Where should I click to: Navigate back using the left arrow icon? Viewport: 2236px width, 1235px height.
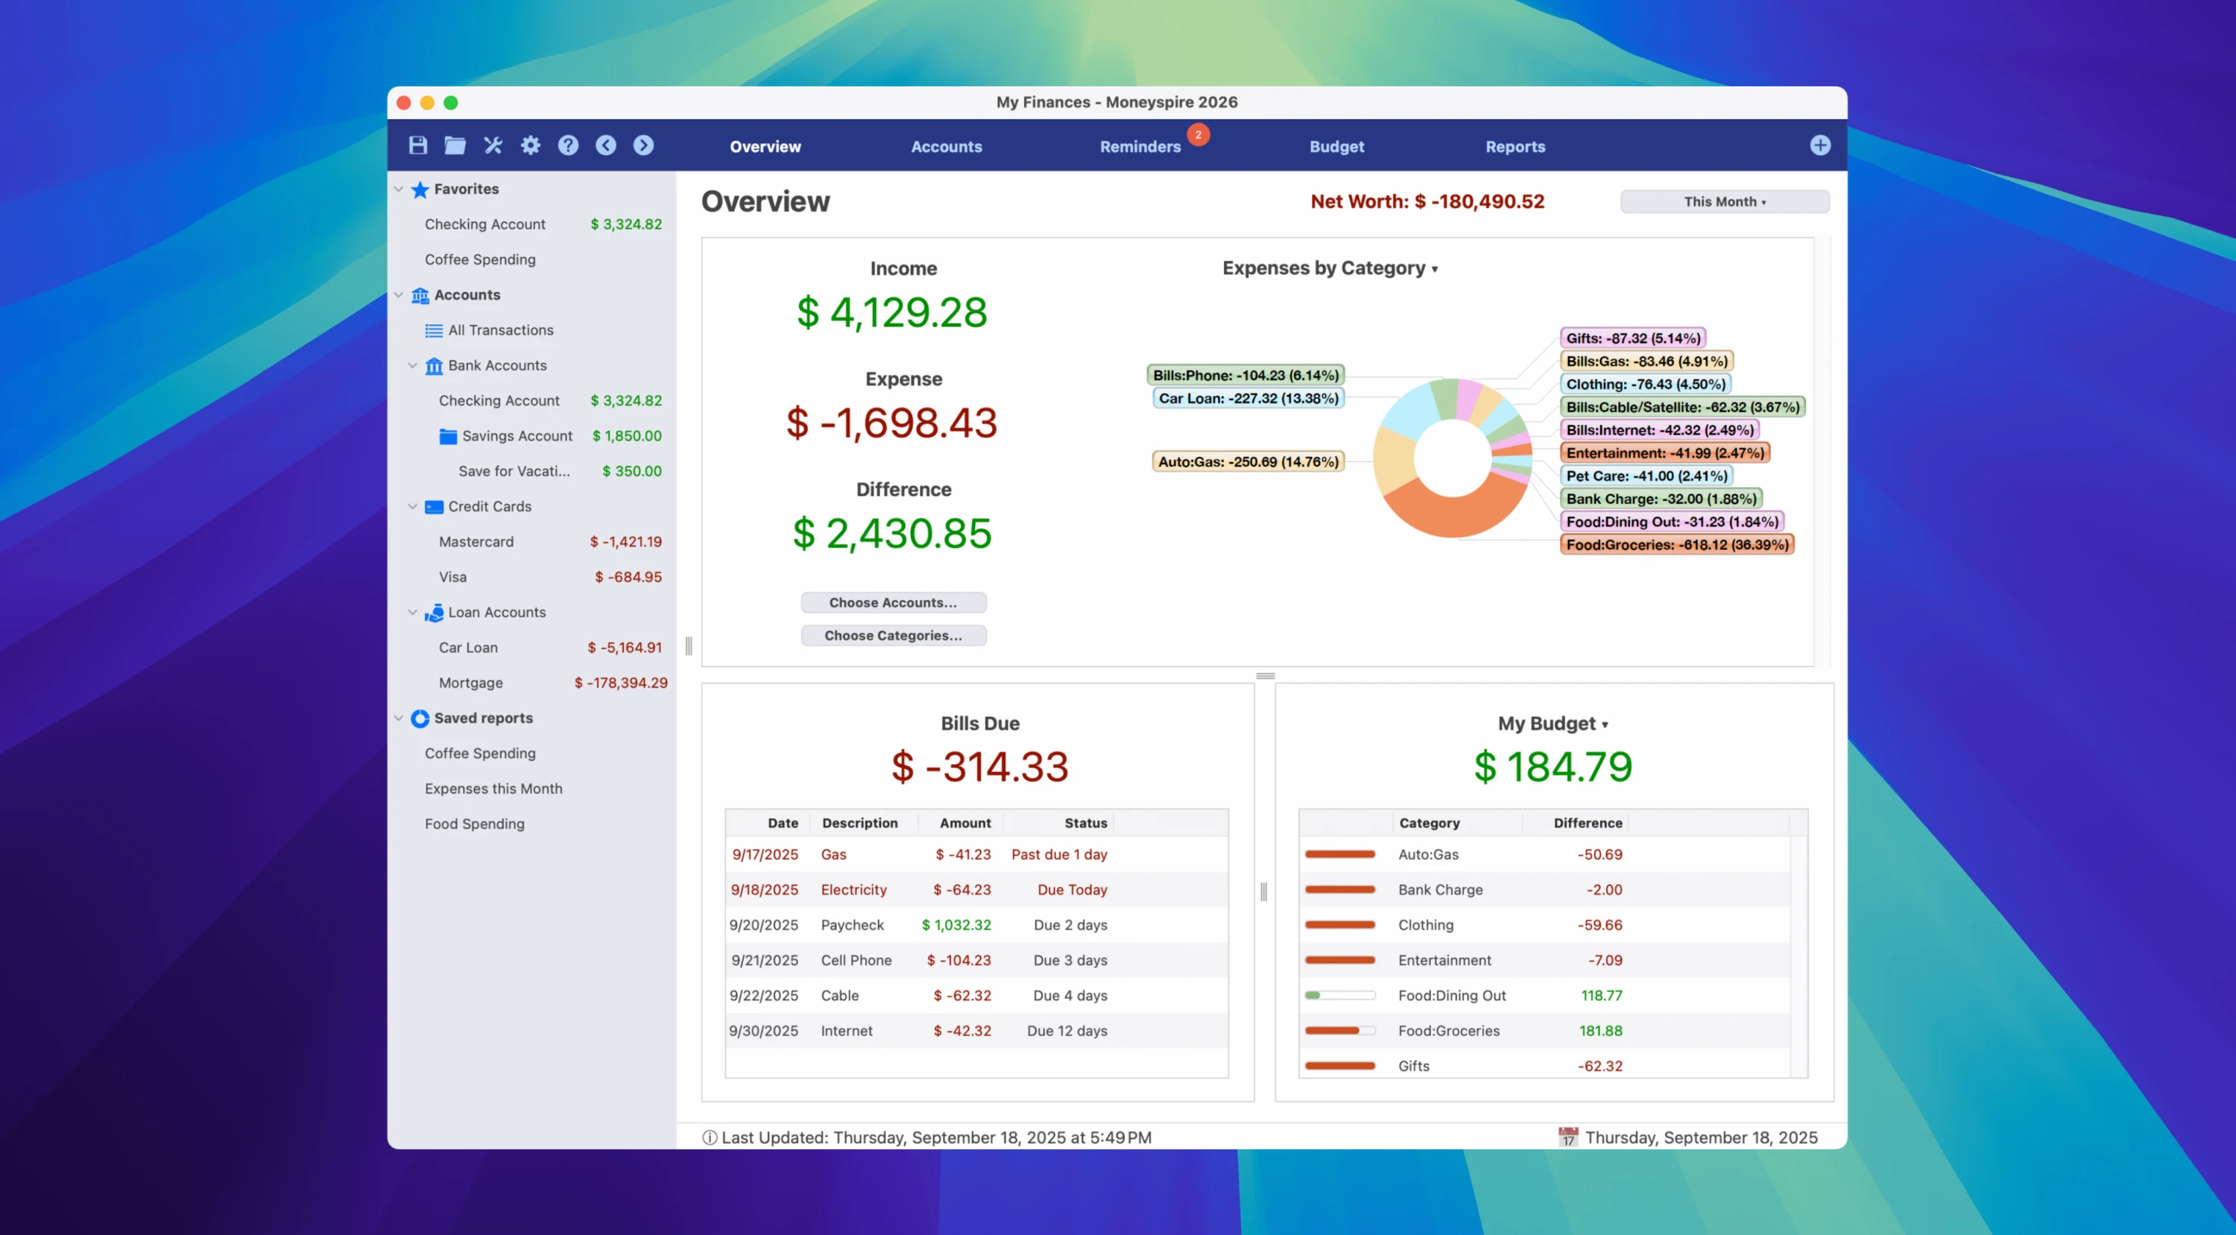[x=606, y=145]
